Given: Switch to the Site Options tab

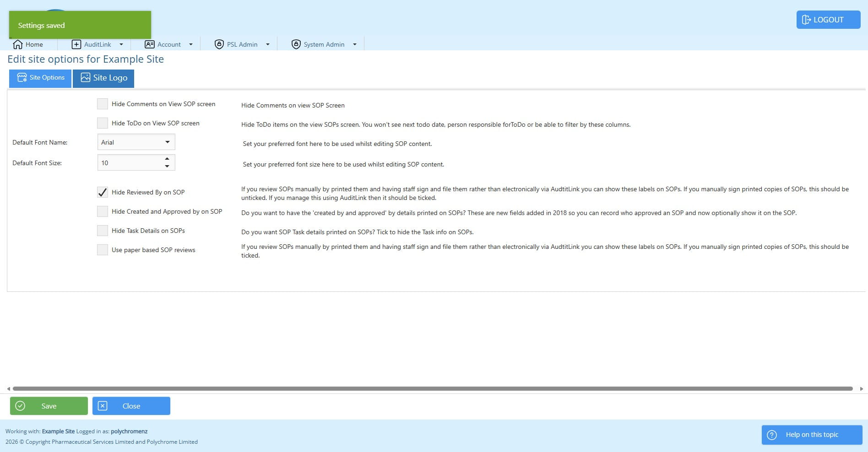Looking at the screenshot, I should point(40,78).
